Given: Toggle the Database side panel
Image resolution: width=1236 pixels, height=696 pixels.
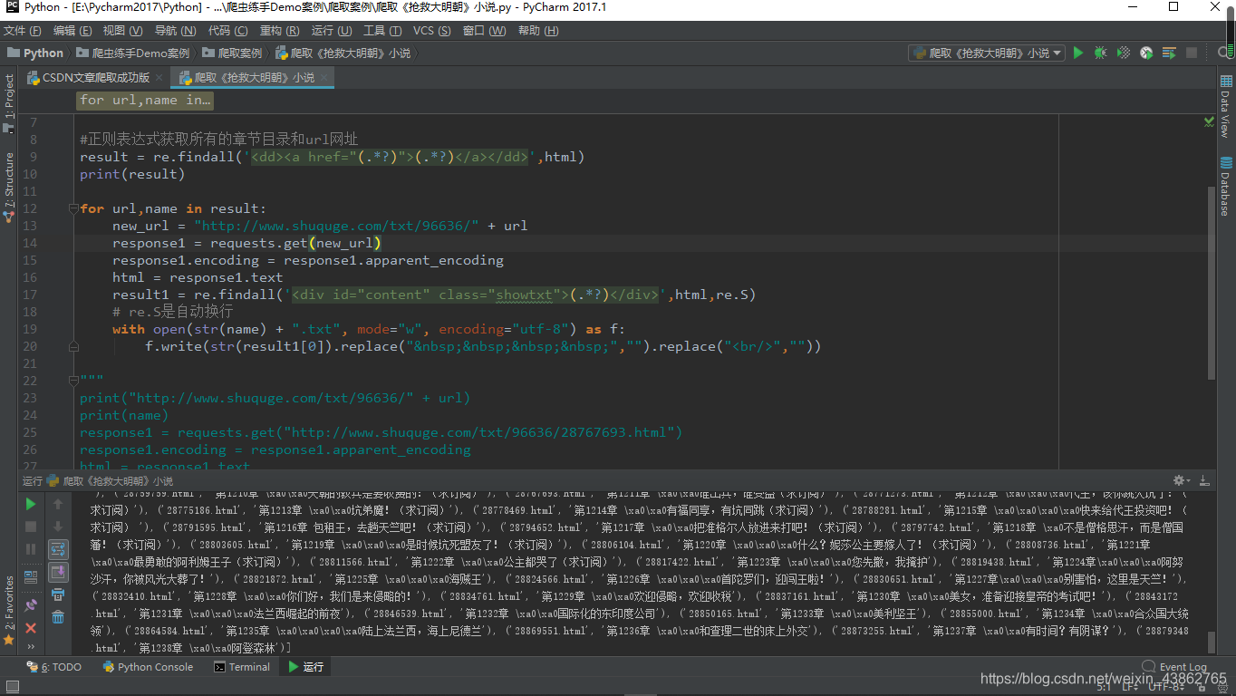Looking at the screenshot, I should 1225,187.
